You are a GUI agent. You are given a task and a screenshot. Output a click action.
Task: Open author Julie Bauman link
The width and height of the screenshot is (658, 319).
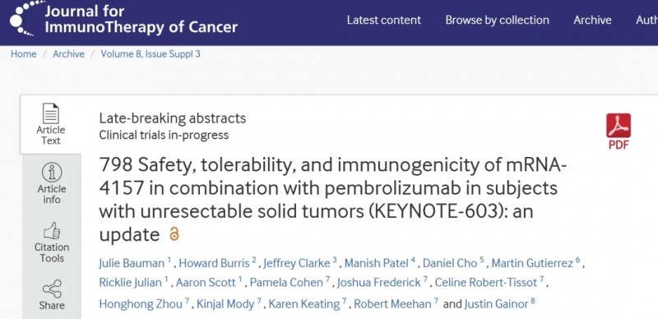[x=132, y=263]
